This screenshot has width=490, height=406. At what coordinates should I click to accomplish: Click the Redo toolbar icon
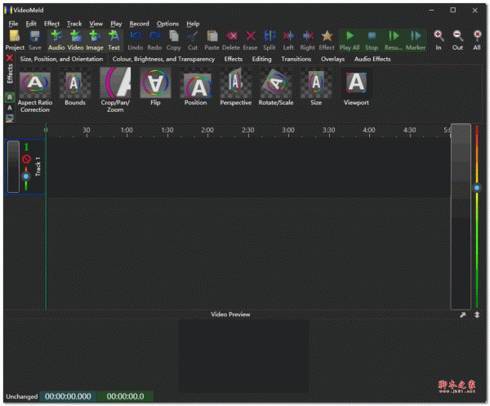pyautogui.click(x=154, y=41)
